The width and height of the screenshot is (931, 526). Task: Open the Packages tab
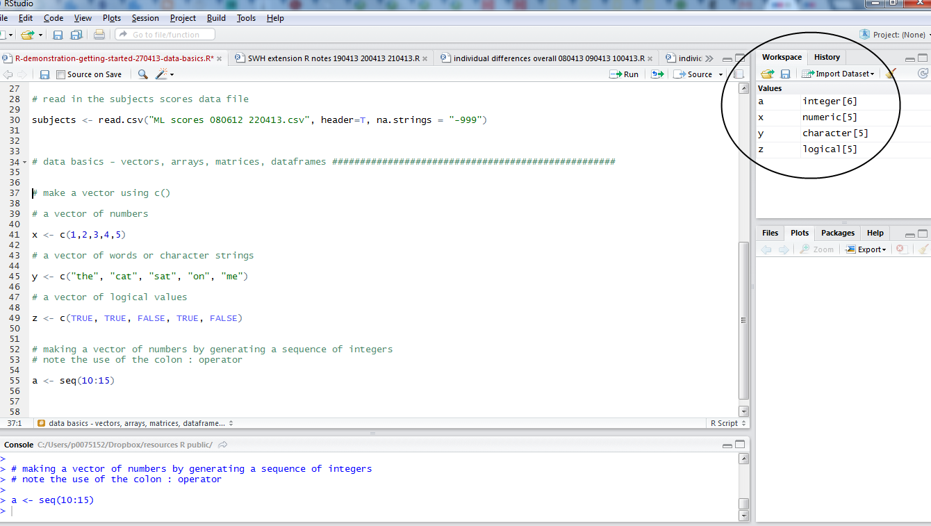[x=837, y=233]
